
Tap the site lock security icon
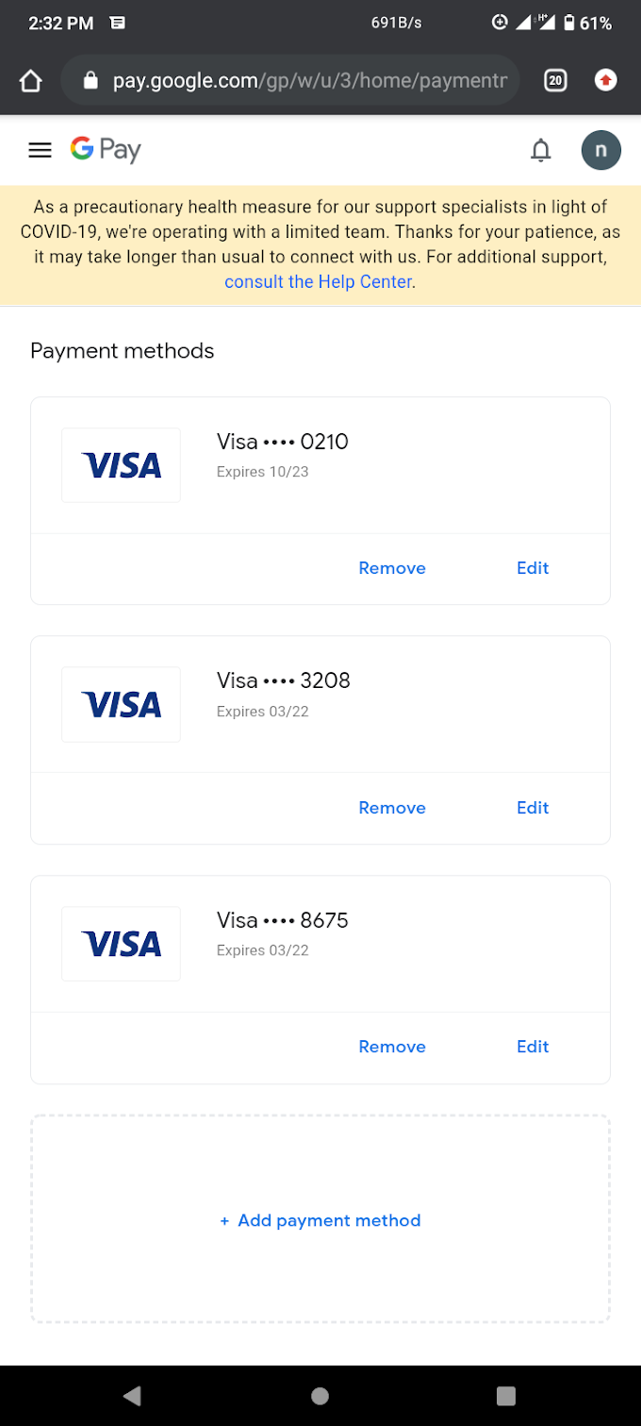click(90, 80)
